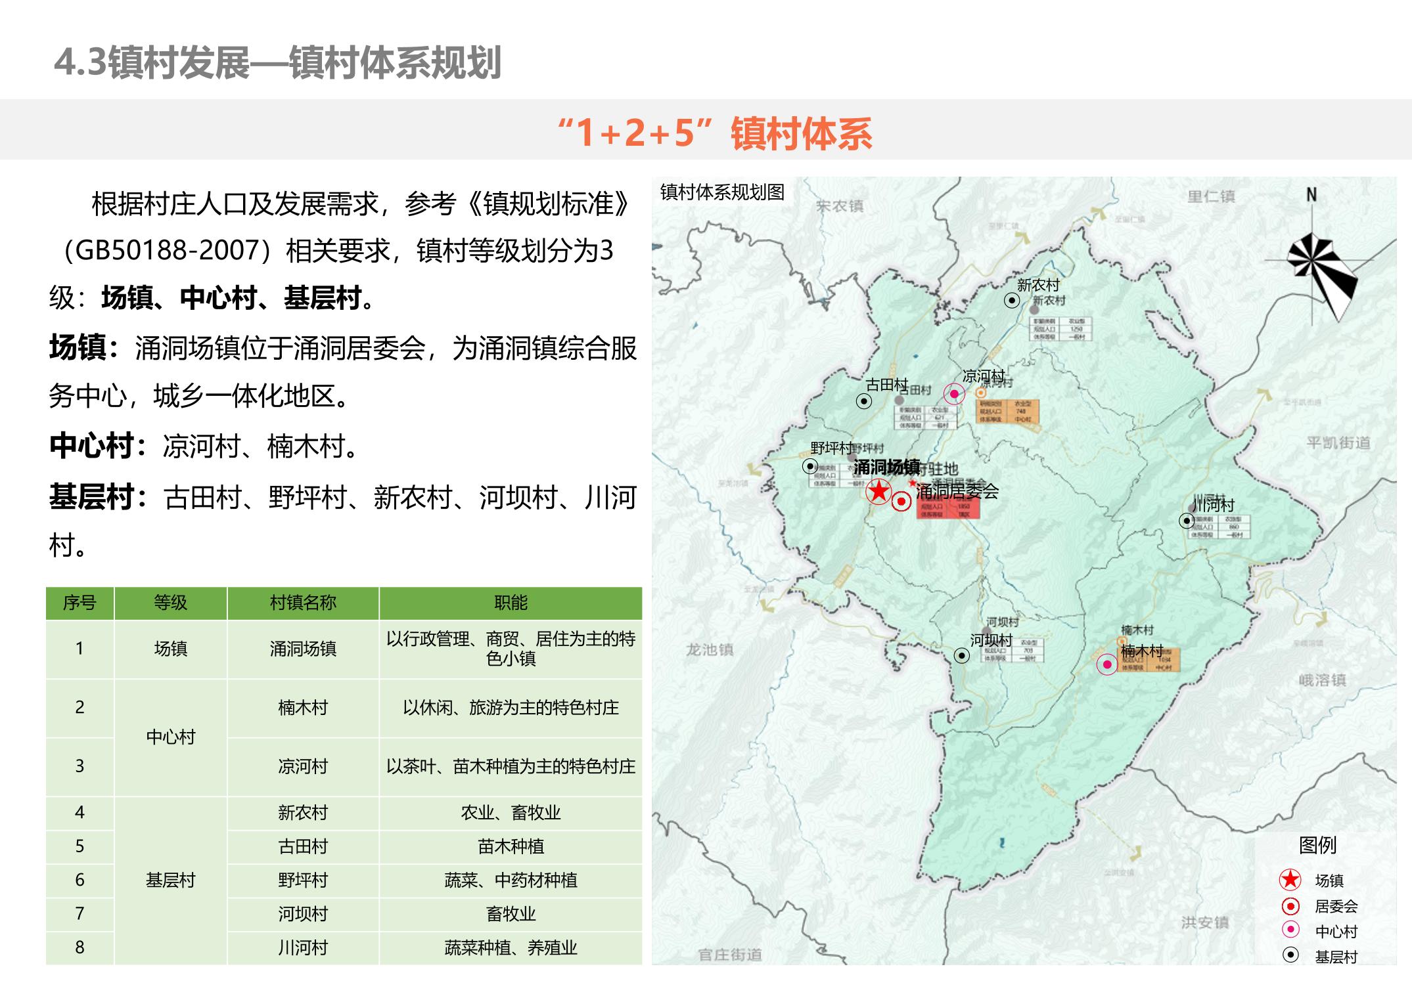
Task: Click the 古田村 circle marker on map
Action: [864, 401]
